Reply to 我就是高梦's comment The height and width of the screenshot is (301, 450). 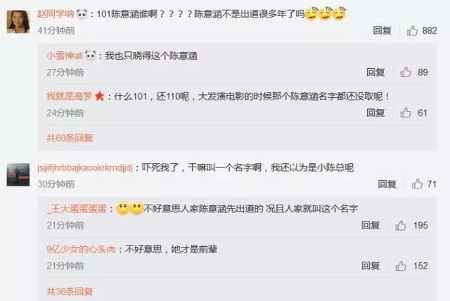pyautogui.click(x=375, y=113)
